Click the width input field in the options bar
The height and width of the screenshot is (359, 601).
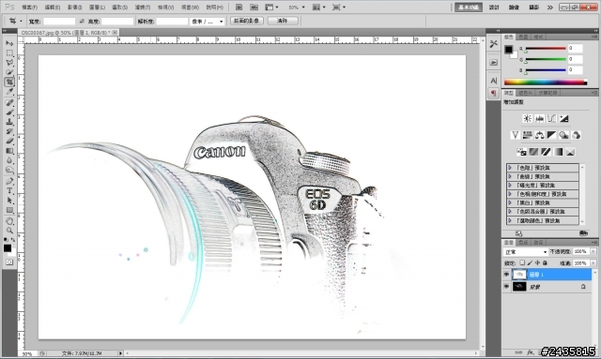pyautogui.click(x=59, y=22)
